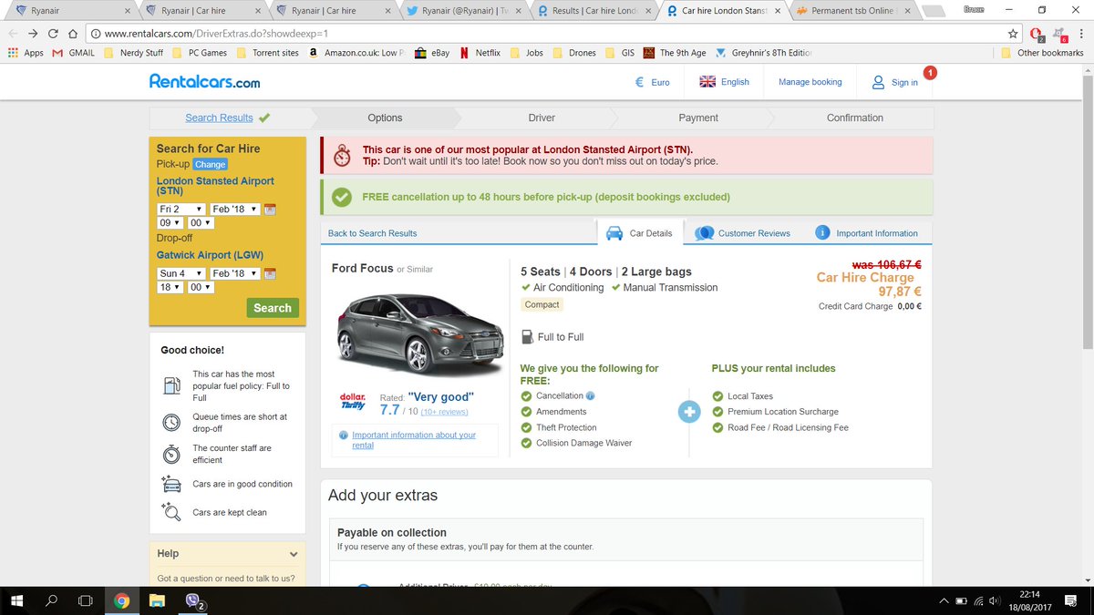Open the Nerdy Stuff bookmark folder
This screenshot has width=1094, height=615.
(134, 53)
